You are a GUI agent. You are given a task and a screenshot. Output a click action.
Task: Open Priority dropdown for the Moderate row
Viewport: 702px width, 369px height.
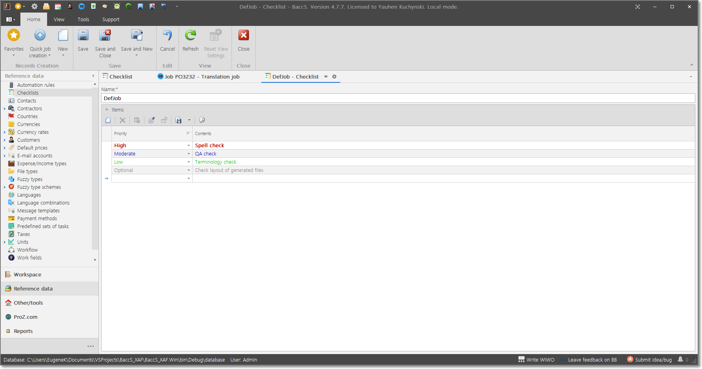pyautogui.click(x=189, y=154)
